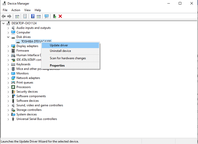This screenshot has width=198, height=144.
Task: Click Update device driver toolbar icon
Action: coord(54,16)
